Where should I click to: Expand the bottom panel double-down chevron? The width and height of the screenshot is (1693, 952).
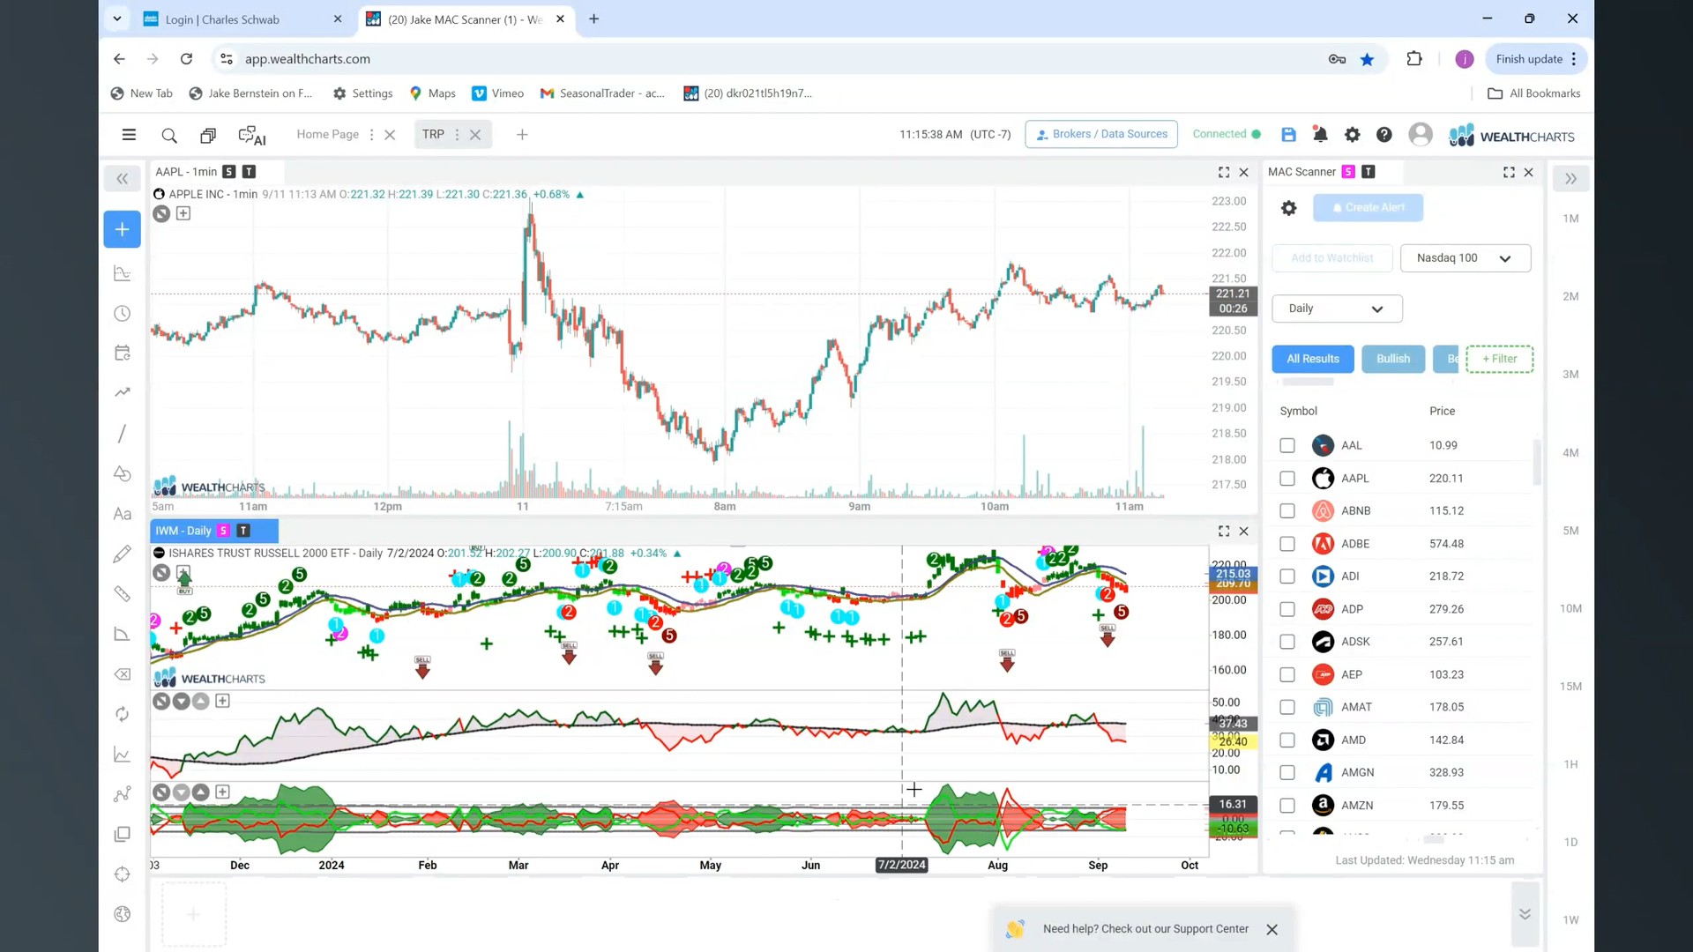[x=1525, y=915]
